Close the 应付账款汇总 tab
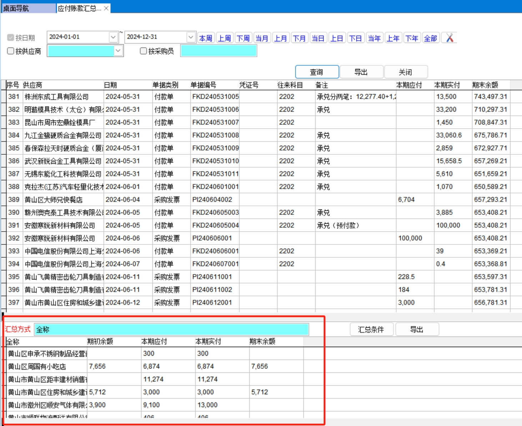Screen dimensions: 522x426 [x=106, y=8]
